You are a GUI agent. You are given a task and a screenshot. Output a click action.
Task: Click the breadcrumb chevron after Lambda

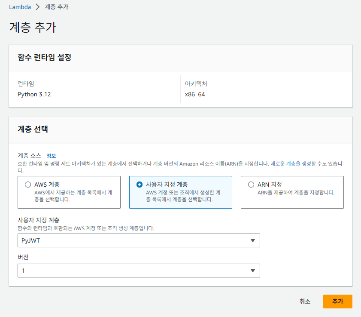click(38, 7)
